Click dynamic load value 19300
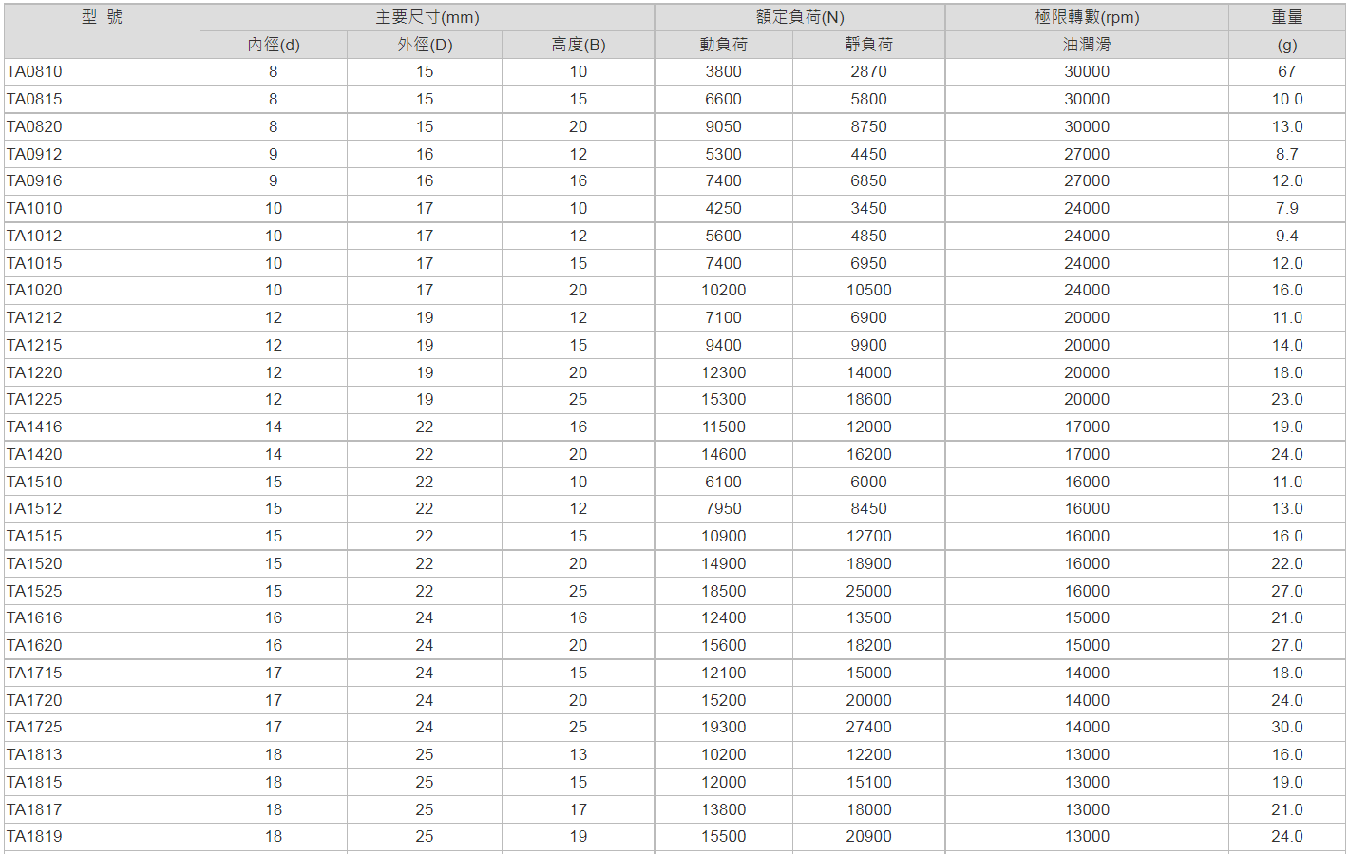Viewport: 1349px width, 854px height. pos(723,728)
